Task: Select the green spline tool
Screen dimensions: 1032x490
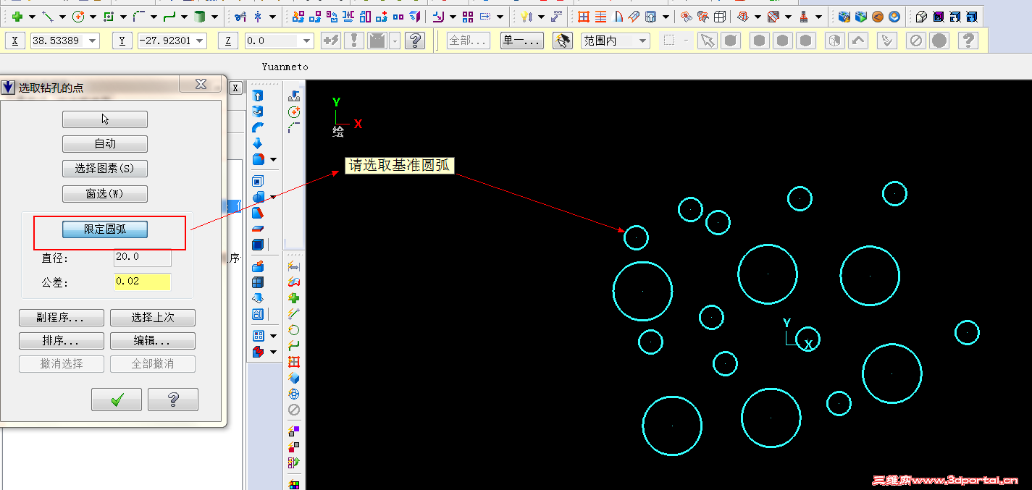Action: 169,17
